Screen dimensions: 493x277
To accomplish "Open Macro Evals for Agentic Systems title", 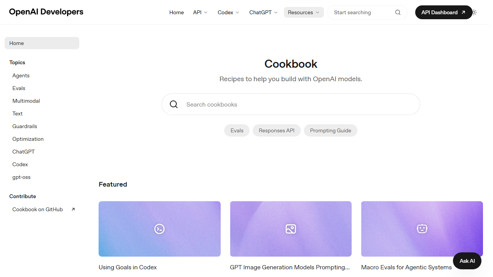I will tap(406, 267).
